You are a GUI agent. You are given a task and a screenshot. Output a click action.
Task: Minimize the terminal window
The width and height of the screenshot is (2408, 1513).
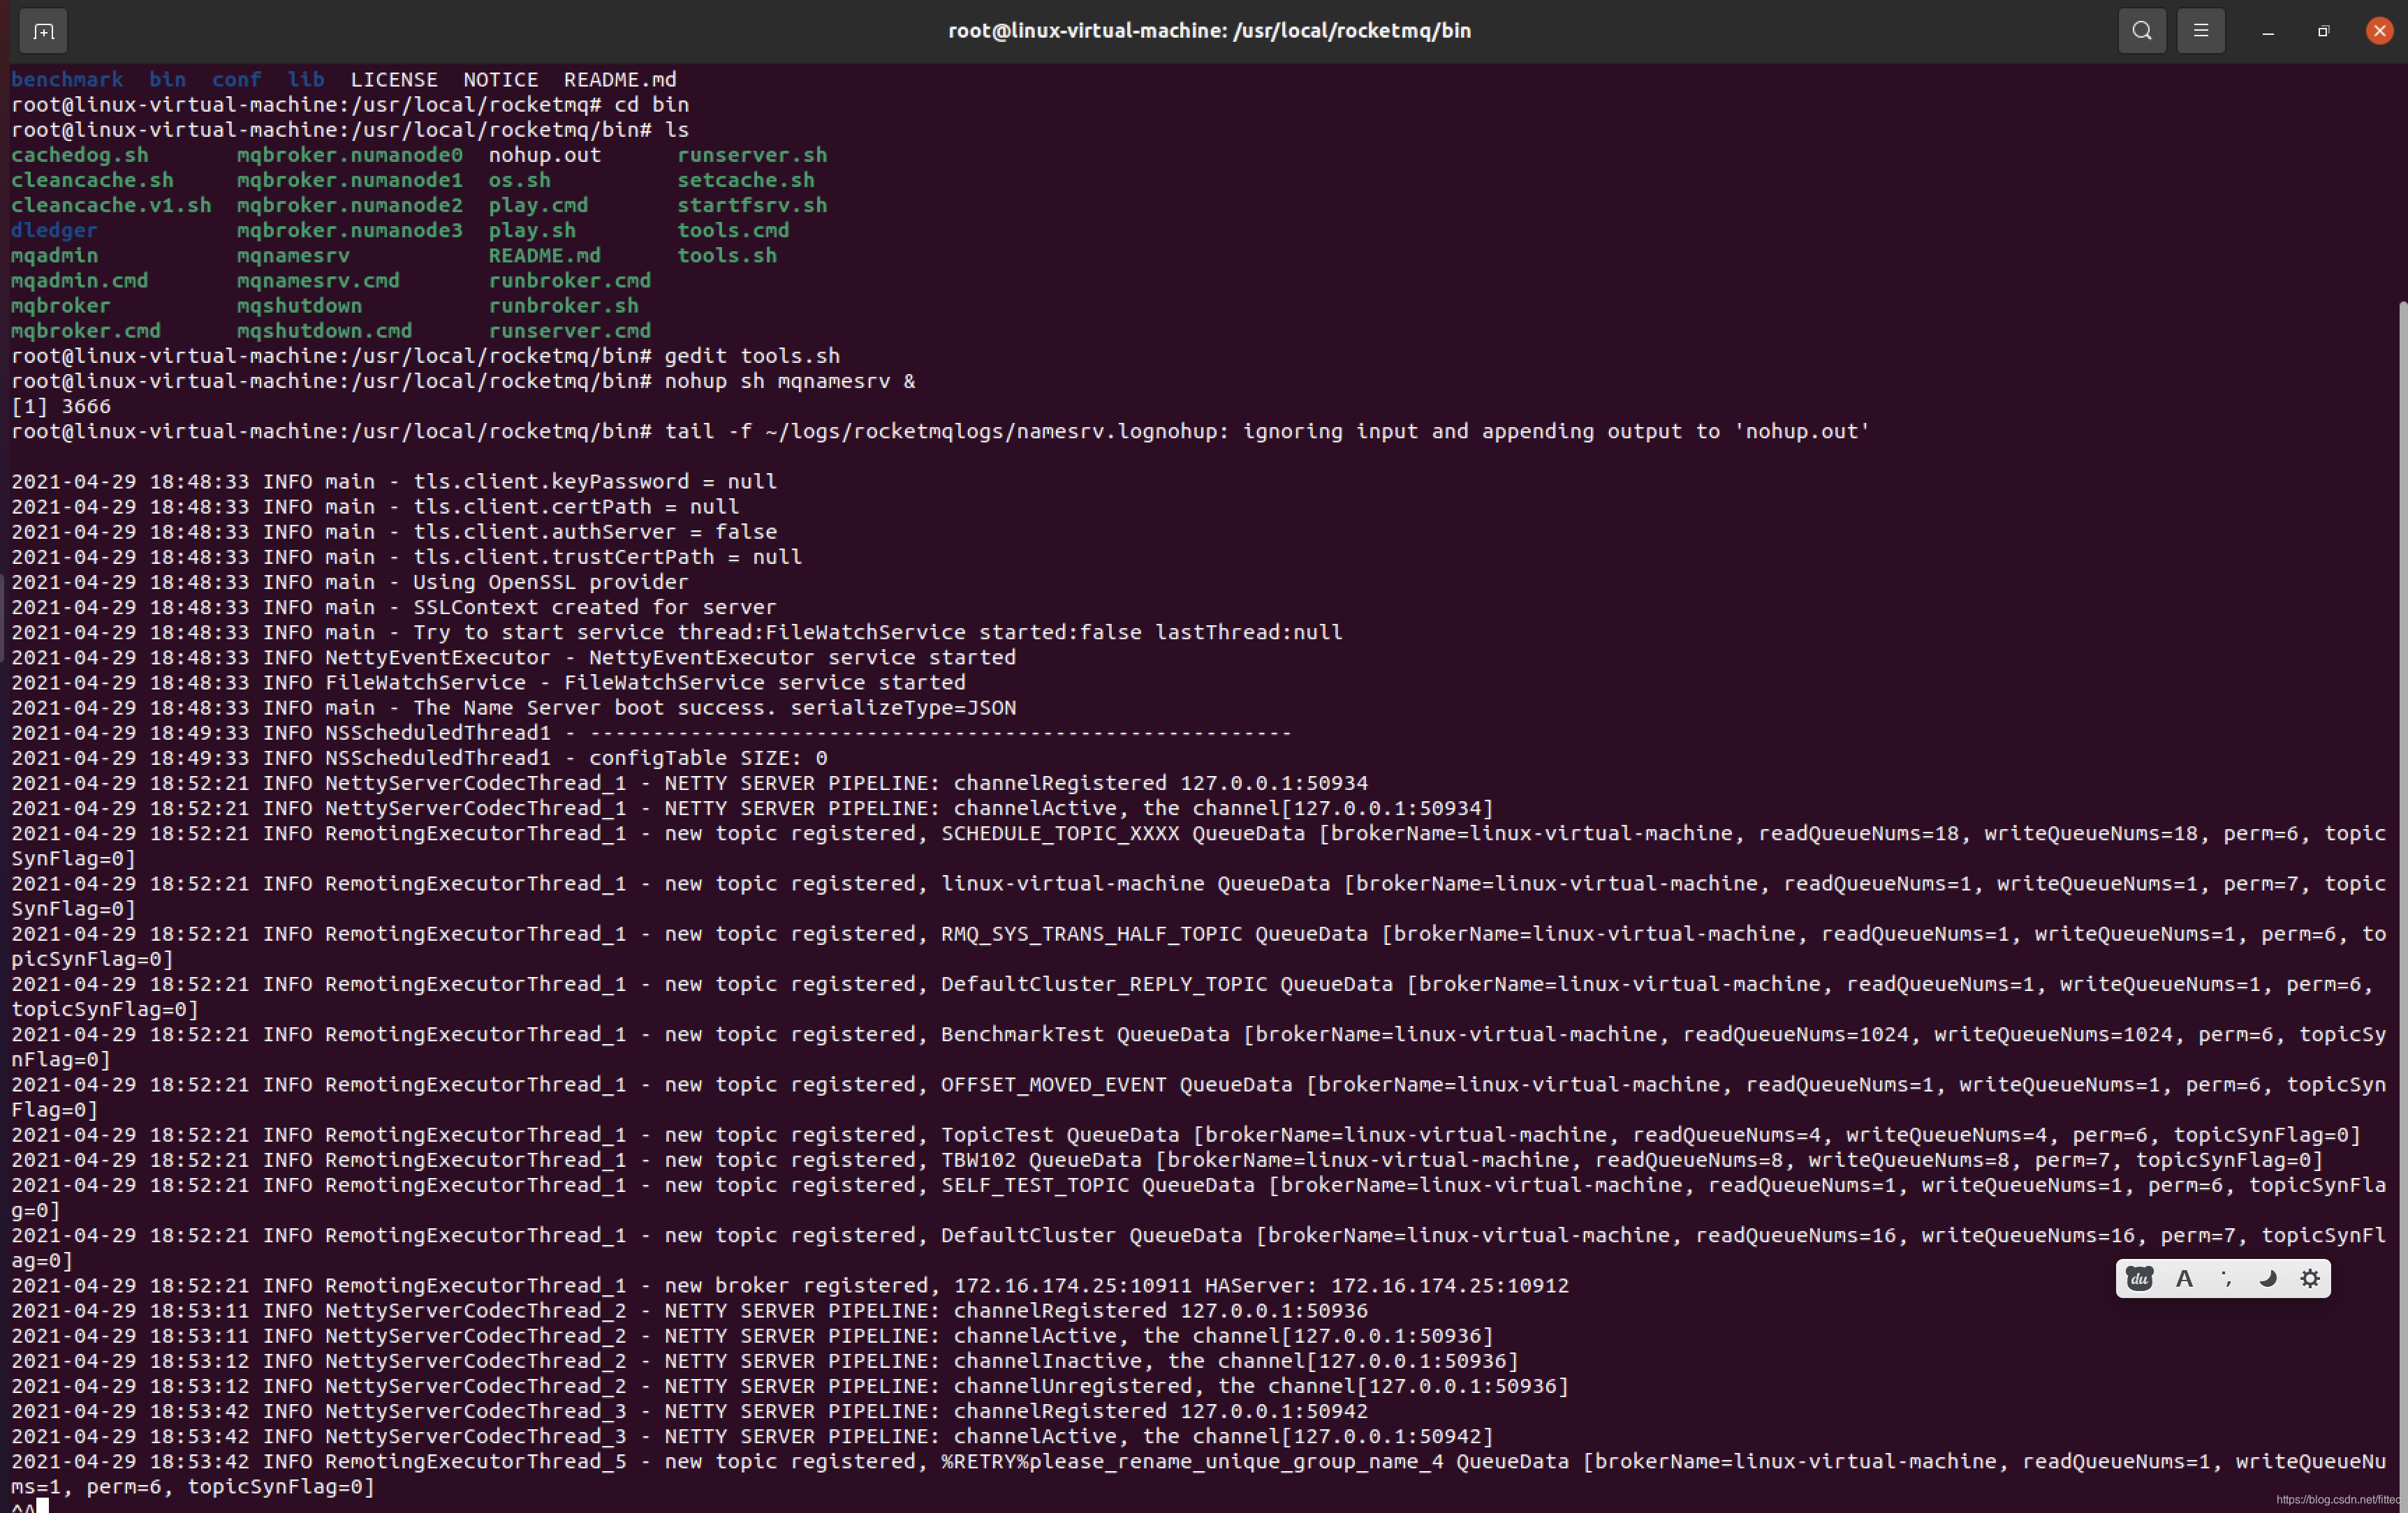pyautogui.click(x=2267, y=32)
